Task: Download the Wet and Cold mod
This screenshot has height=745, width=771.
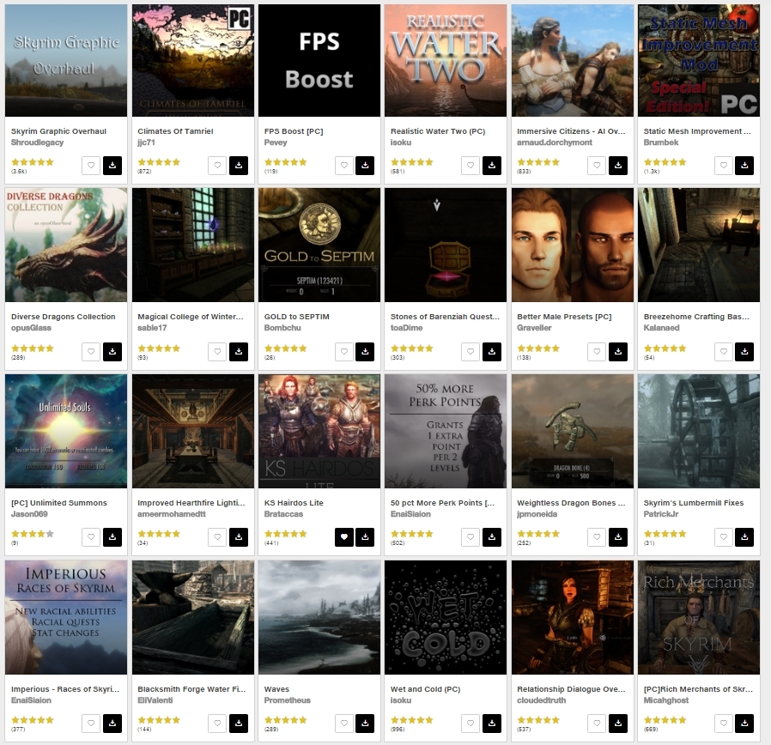Action: 492,723
